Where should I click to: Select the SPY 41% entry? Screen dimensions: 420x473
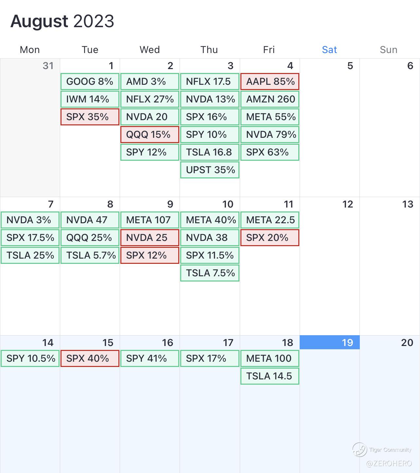[150, 358]
